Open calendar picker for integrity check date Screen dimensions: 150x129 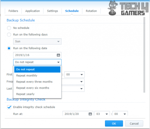tap(90, 114)
